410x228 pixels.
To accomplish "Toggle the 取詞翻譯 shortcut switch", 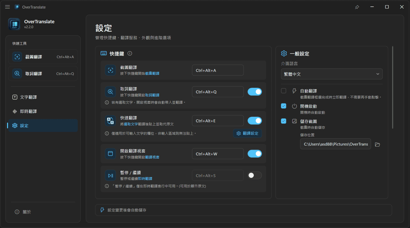I will (255, 92).
